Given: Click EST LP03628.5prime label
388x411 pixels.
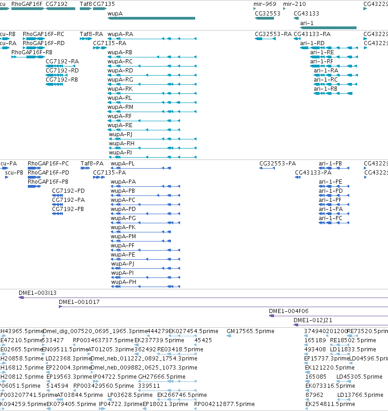Looking at the screenshot, I should pos(130,395).
